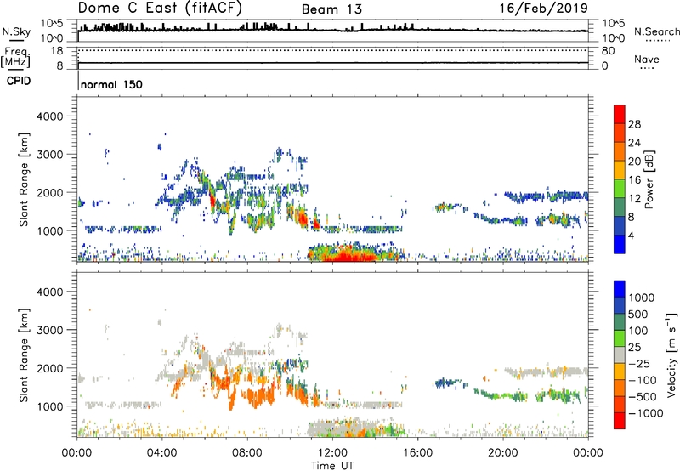Click the 'Nave' legend label

[x=647, y=59]
